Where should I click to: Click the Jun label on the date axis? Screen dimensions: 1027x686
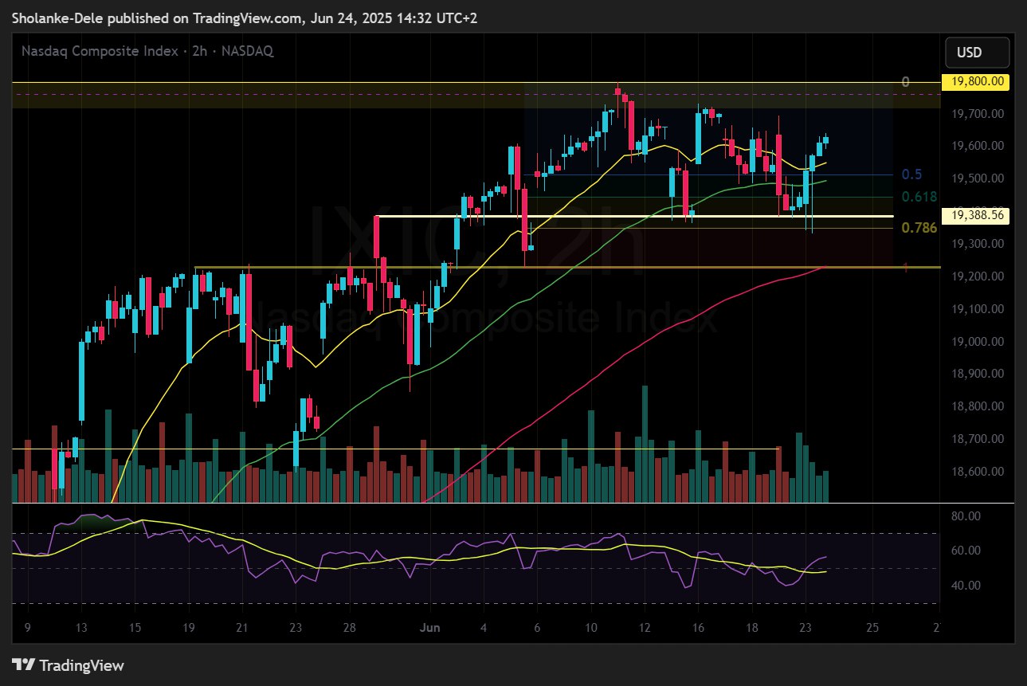click(429, 628)
